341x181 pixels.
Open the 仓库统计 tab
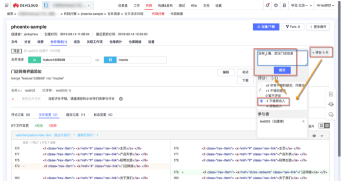click(x=116, y=42)
